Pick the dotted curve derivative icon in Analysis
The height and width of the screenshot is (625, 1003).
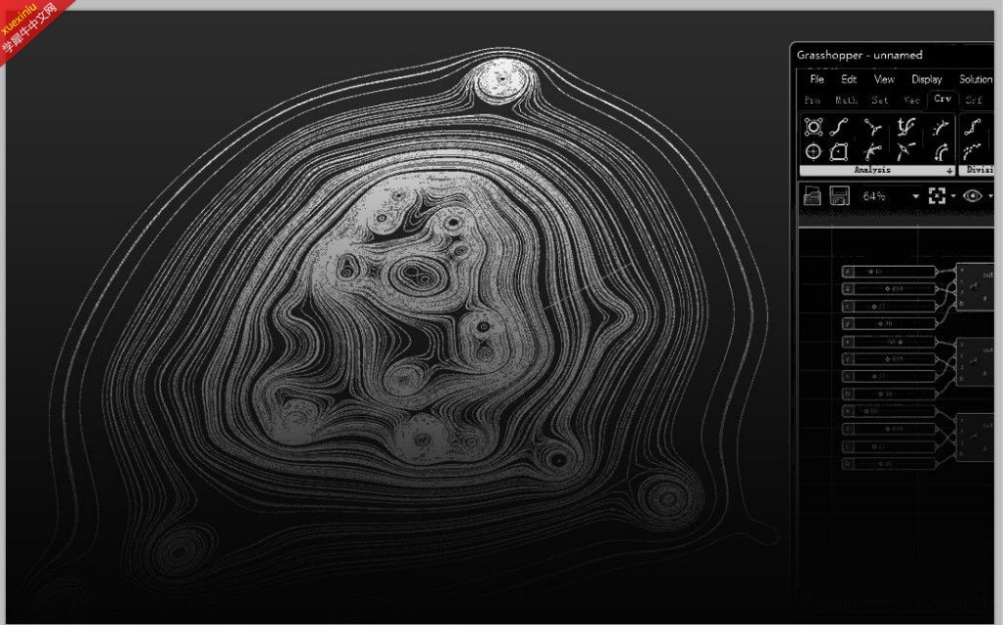pos(940,127)
